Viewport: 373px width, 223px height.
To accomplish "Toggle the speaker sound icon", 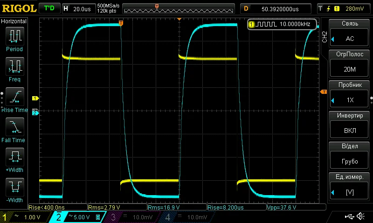I will 360,216.
